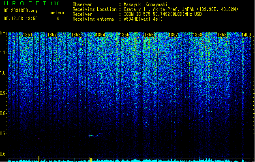Image resolution: width=255 pixels, height=162 pixels.
Task: Click the meteor count value 4
Action: [x=58, y=19]
